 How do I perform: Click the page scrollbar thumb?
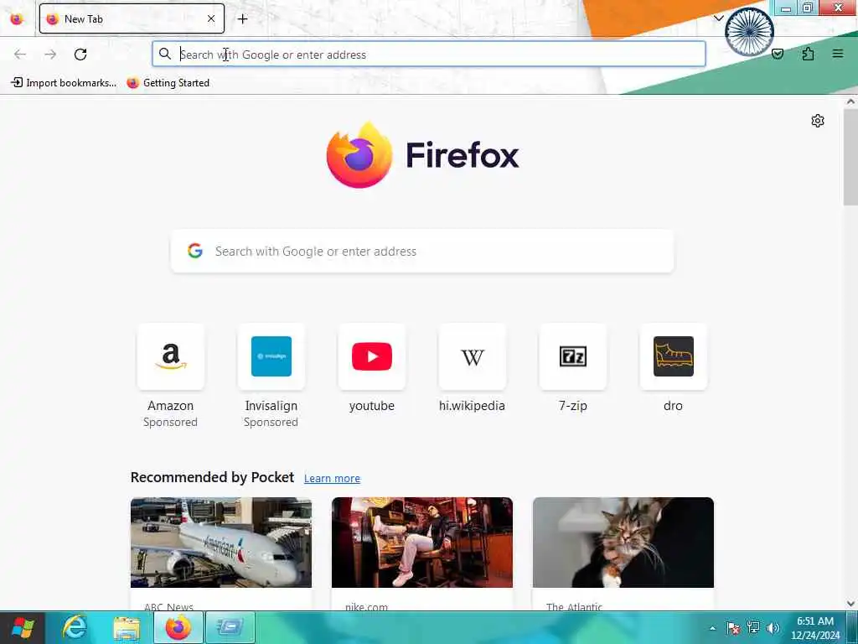851,157
